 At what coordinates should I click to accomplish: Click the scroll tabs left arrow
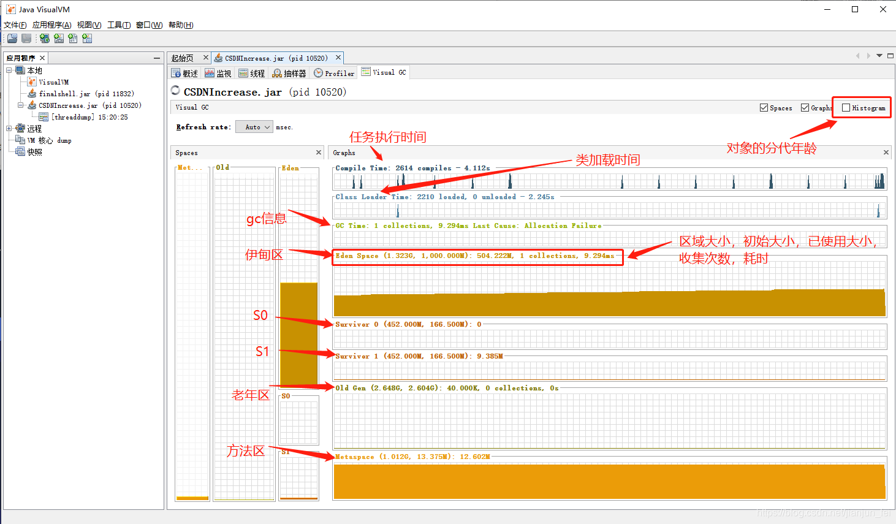coord(857,56)
